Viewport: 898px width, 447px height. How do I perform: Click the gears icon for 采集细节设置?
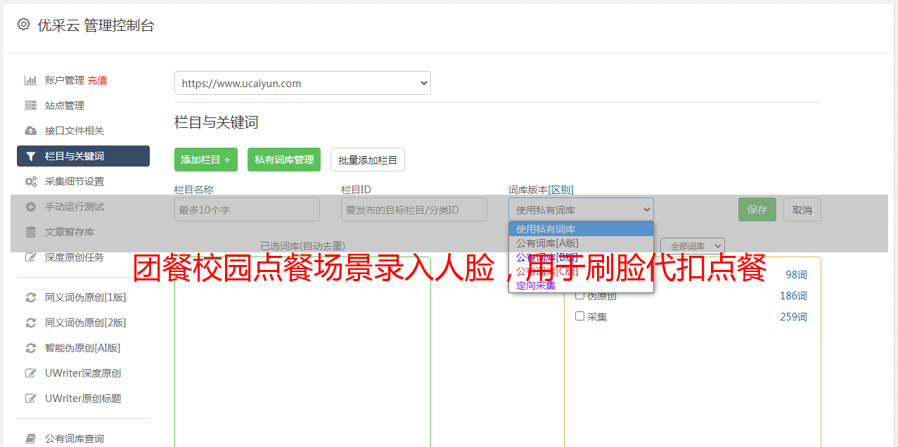click(30, 181)
